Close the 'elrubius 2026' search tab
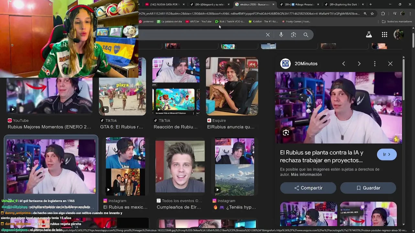Viewport: 415px width, 233px height. click(273, 5)
